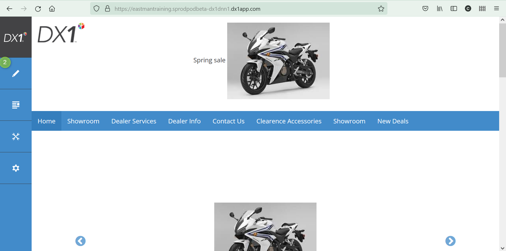The height and width of the screenshot is (251, 506).
Task: Click the Spring sale text
Action: (209, 60)
